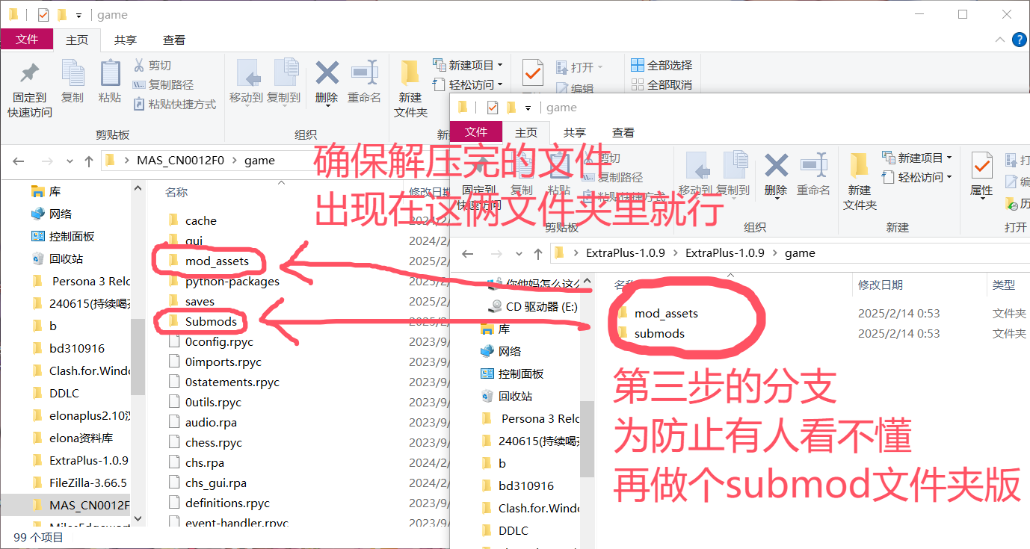1030x549 pixels.
Task: Open 文件 menu in back window
Action: [x=27, y=40]
